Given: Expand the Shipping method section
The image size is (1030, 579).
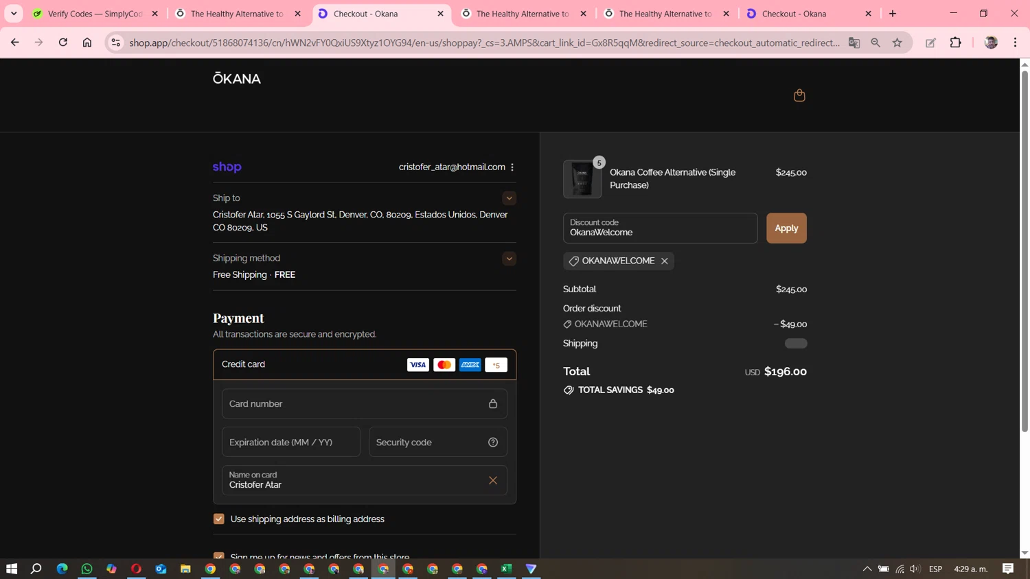Looking at the screenshot, I should pos(509,259).
